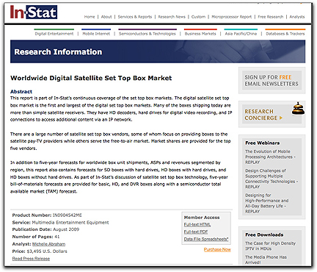Open Research News page

[172, 17]
